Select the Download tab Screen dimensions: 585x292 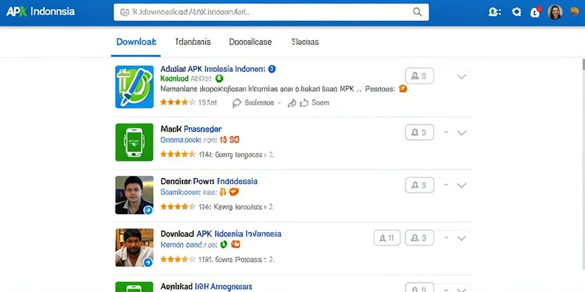[136, 42]
